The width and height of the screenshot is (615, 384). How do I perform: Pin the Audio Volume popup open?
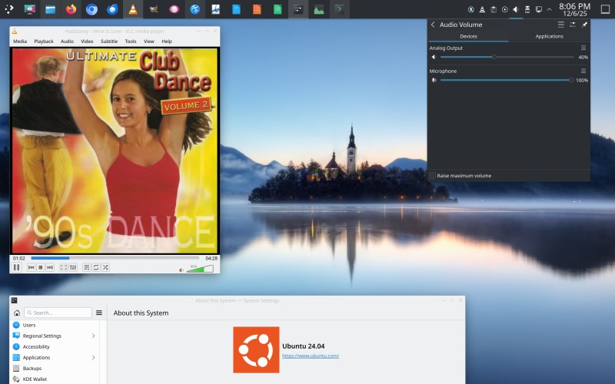(x=584, y=25)
